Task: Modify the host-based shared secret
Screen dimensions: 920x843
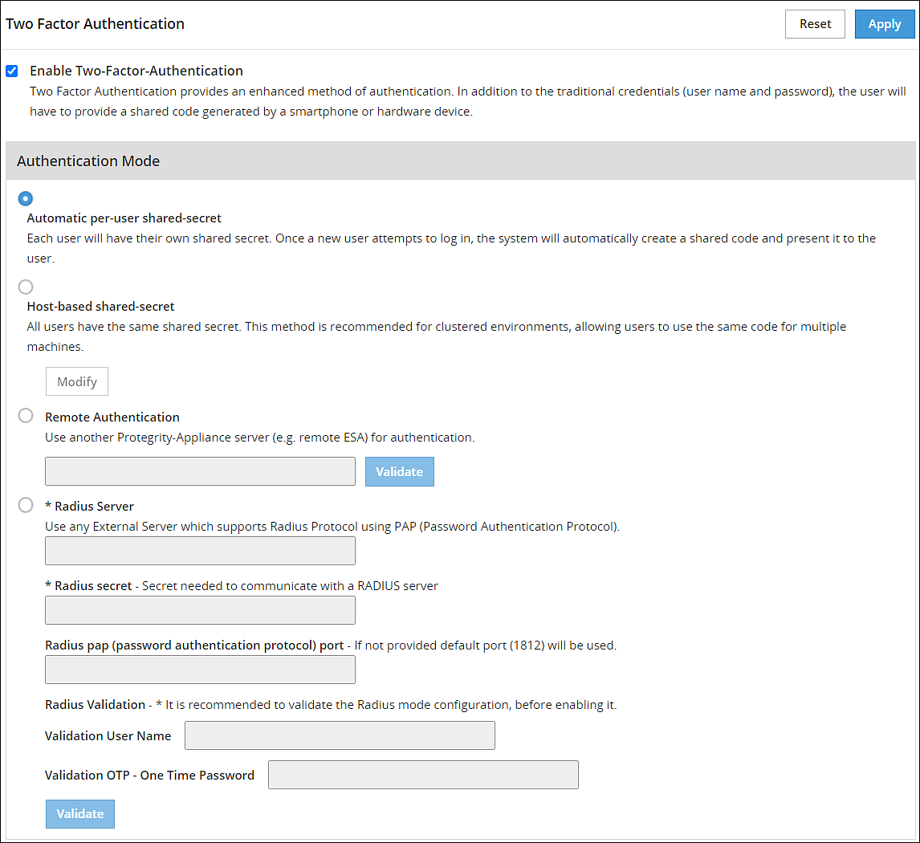Action: [76, 381]
